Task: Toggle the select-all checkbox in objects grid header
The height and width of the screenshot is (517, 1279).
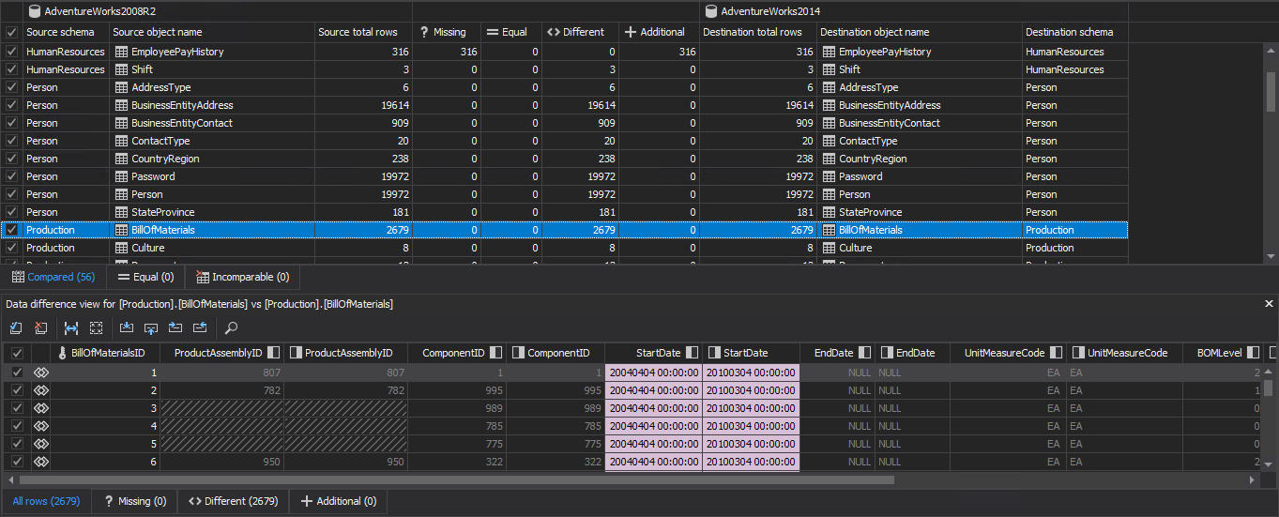Action: (x=11, y=32)
